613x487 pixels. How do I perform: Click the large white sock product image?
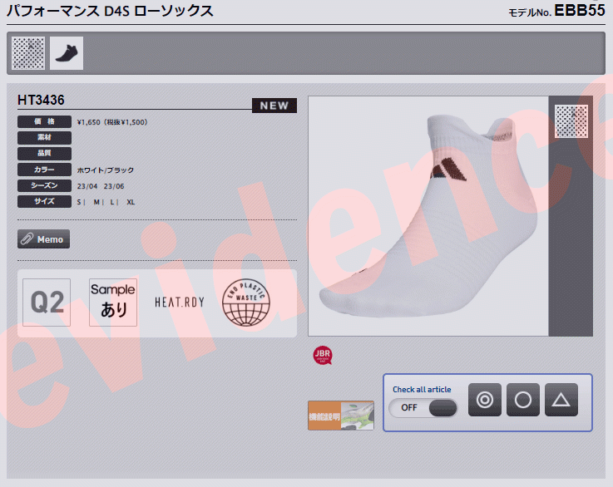pos(428,216)
